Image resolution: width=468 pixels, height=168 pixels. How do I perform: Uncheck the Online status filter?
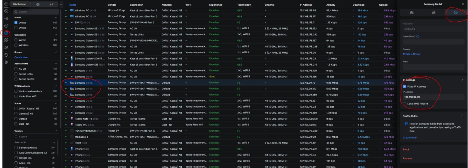16,23
